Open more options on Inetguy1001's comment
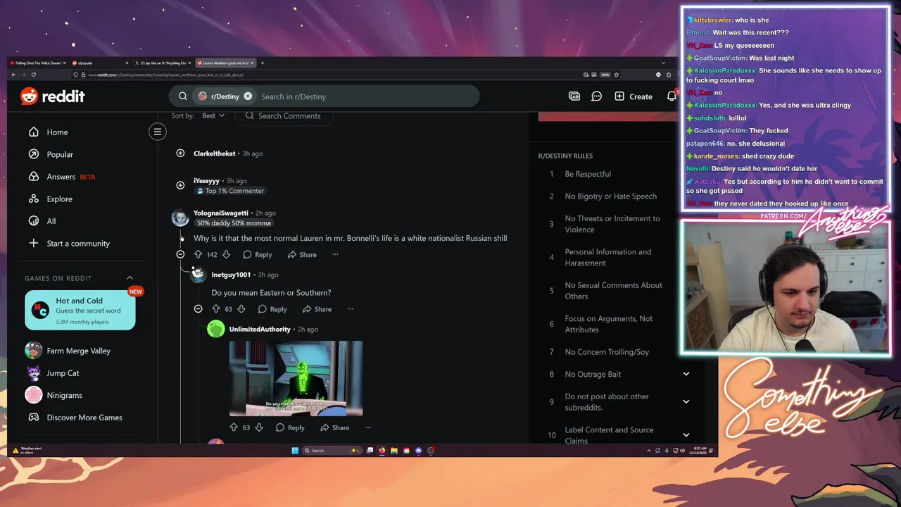The height and width of the screenshot is (507, 901). [x=350, y=309]
